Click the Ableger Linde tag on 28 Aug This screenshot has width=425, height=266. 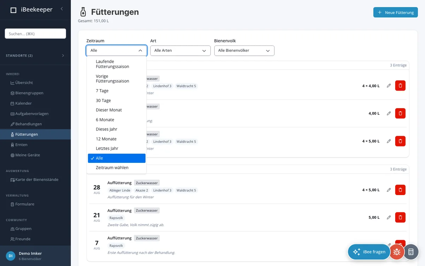click(x=120, y=190)
